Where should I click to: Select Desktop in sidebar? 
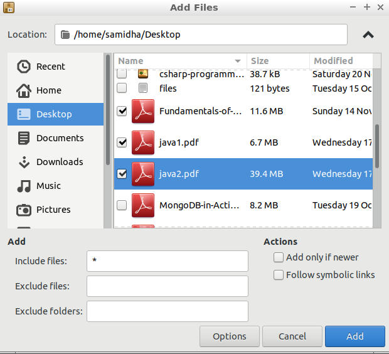coord(56,114)
